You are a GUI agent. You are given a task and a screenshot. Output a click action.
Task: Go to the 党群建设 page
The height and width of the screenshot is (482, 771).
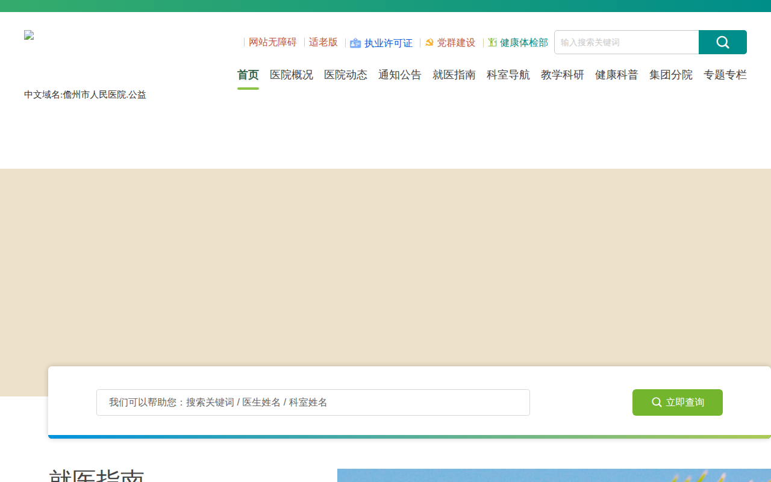click(456, 42)
